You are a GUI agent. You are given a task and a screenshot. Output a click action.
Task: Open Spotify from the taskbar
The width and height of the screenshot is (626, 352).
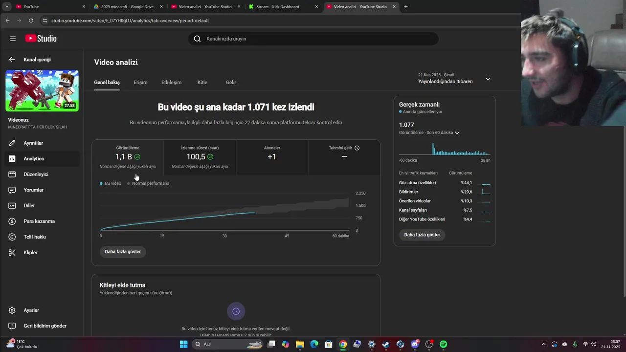(444, 344)
